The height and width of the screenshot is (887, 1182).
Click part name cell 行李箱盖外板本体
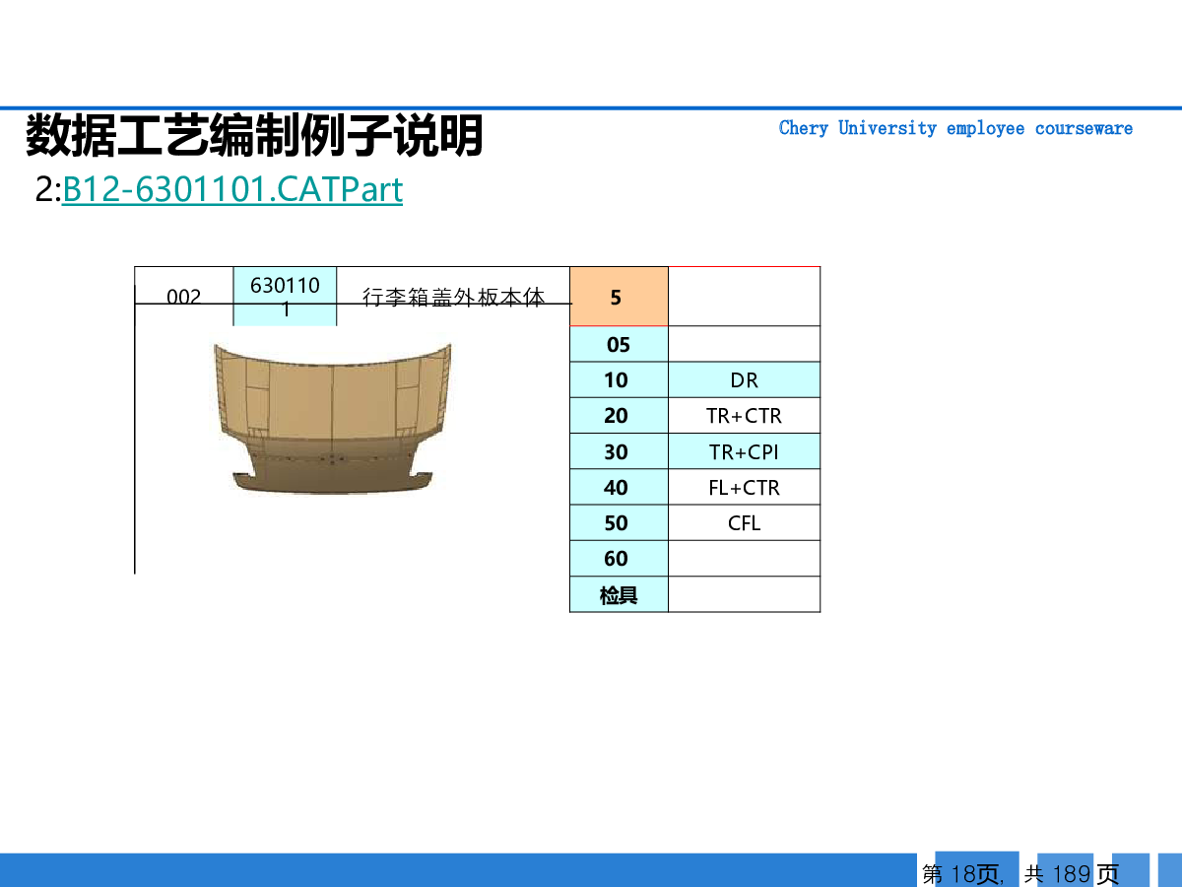[x=453, y=297]
